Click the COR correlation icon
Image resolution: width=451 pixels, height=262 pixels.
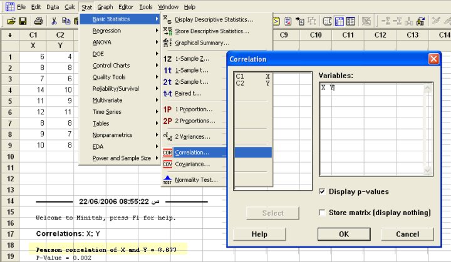point(167,153)
